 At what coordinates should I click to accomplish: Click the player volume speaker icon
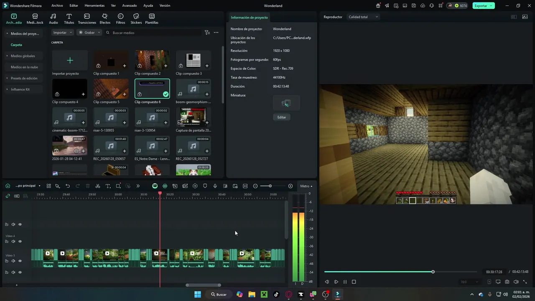pos(516,282)
